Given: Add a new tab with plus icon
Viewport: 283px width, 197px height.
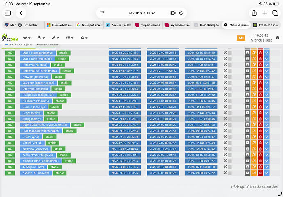Looking at the screenshot, I should point(265,13).
